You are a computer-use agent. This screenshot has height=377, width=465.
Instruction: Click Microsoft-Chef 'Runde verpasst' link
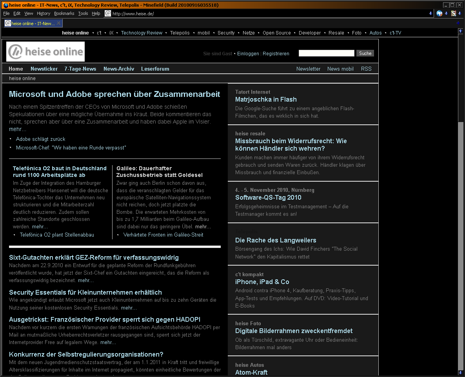(71, 148)
